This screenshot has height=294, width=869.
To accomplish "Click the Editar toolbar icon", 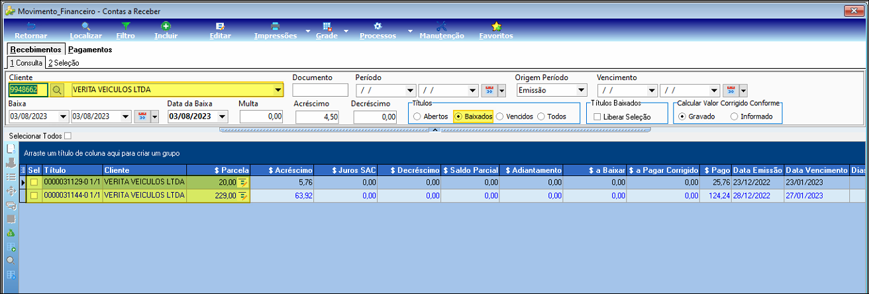I will (220, 26).
